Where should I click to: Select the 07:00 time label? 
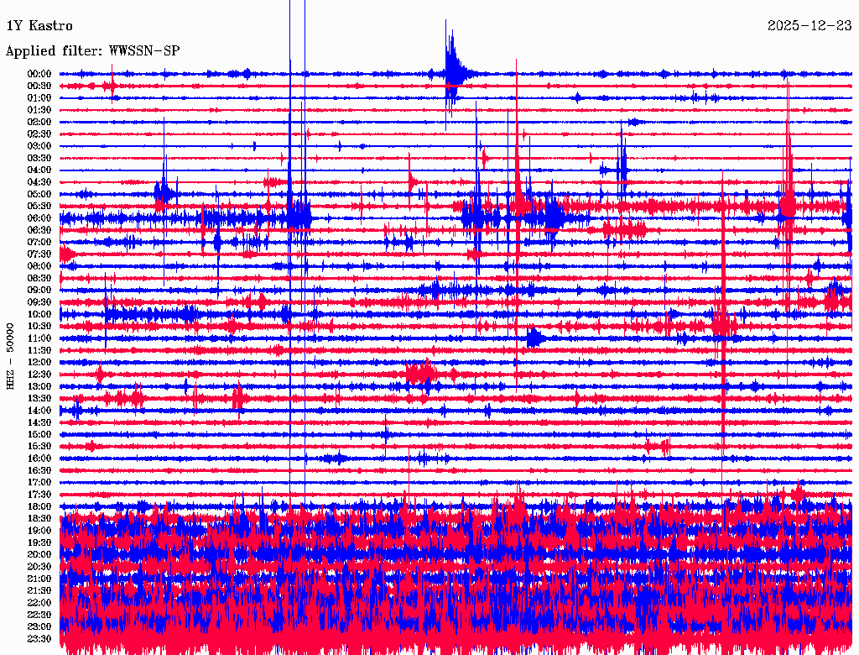[39, 242]
